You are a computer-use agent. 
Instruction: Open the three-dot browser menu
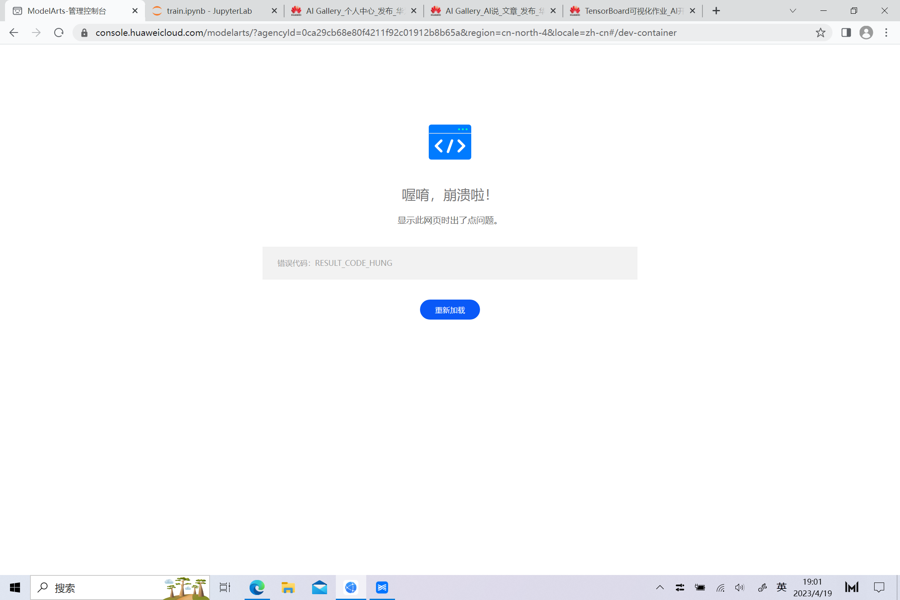(x=886, y=32)
